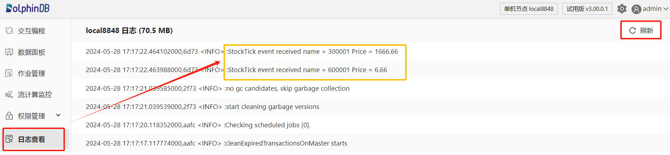Click the 刷新 refresh button

pos(641,31)
